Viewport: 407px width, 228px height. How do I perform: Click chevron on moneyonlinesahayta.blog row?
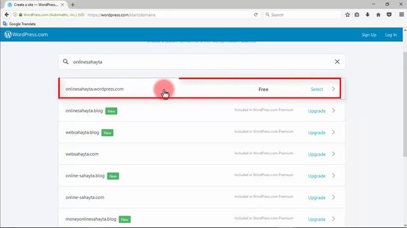coord(333,219)
